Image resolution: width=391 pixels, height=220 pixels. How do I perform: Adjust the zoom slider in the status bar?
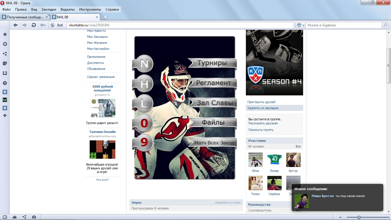[359, 217]
